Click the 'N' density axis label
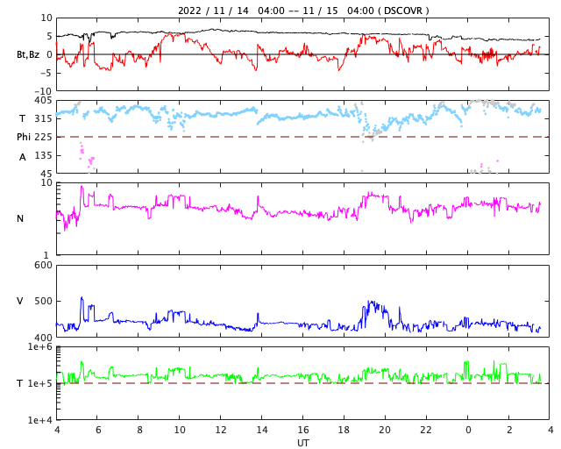 [x=20, y=218]
